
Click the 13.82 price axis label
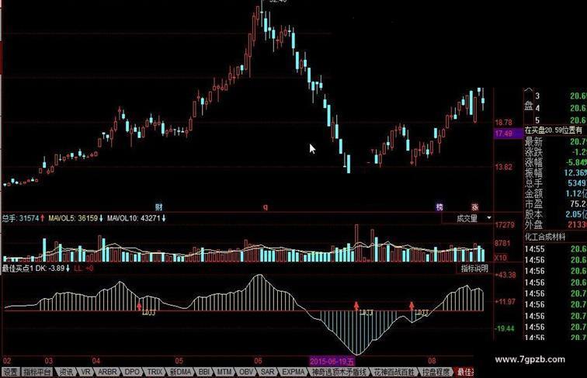[x=503, y=167]
